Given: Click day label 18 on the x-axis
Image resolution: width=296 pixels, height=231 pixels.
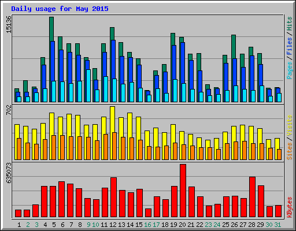Looking at the screenshot, I should pos(165,225).
